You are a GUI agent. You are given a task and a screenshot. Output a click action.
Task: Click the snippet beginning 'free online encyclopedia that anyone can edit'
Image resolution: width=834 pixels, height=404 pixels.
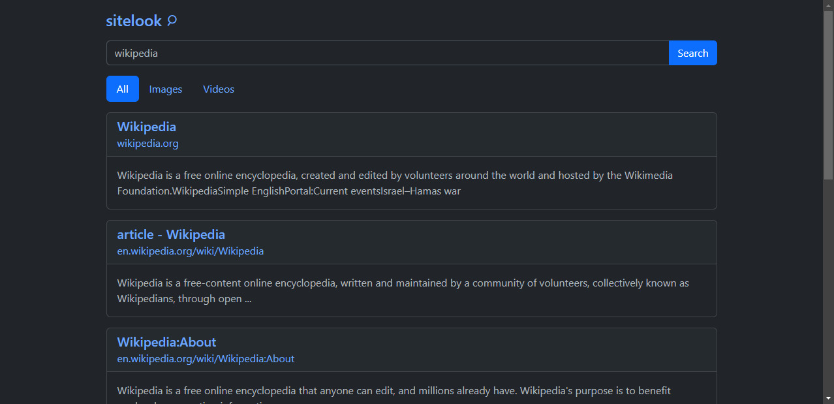pyautogui.click(x=394, y=396)
